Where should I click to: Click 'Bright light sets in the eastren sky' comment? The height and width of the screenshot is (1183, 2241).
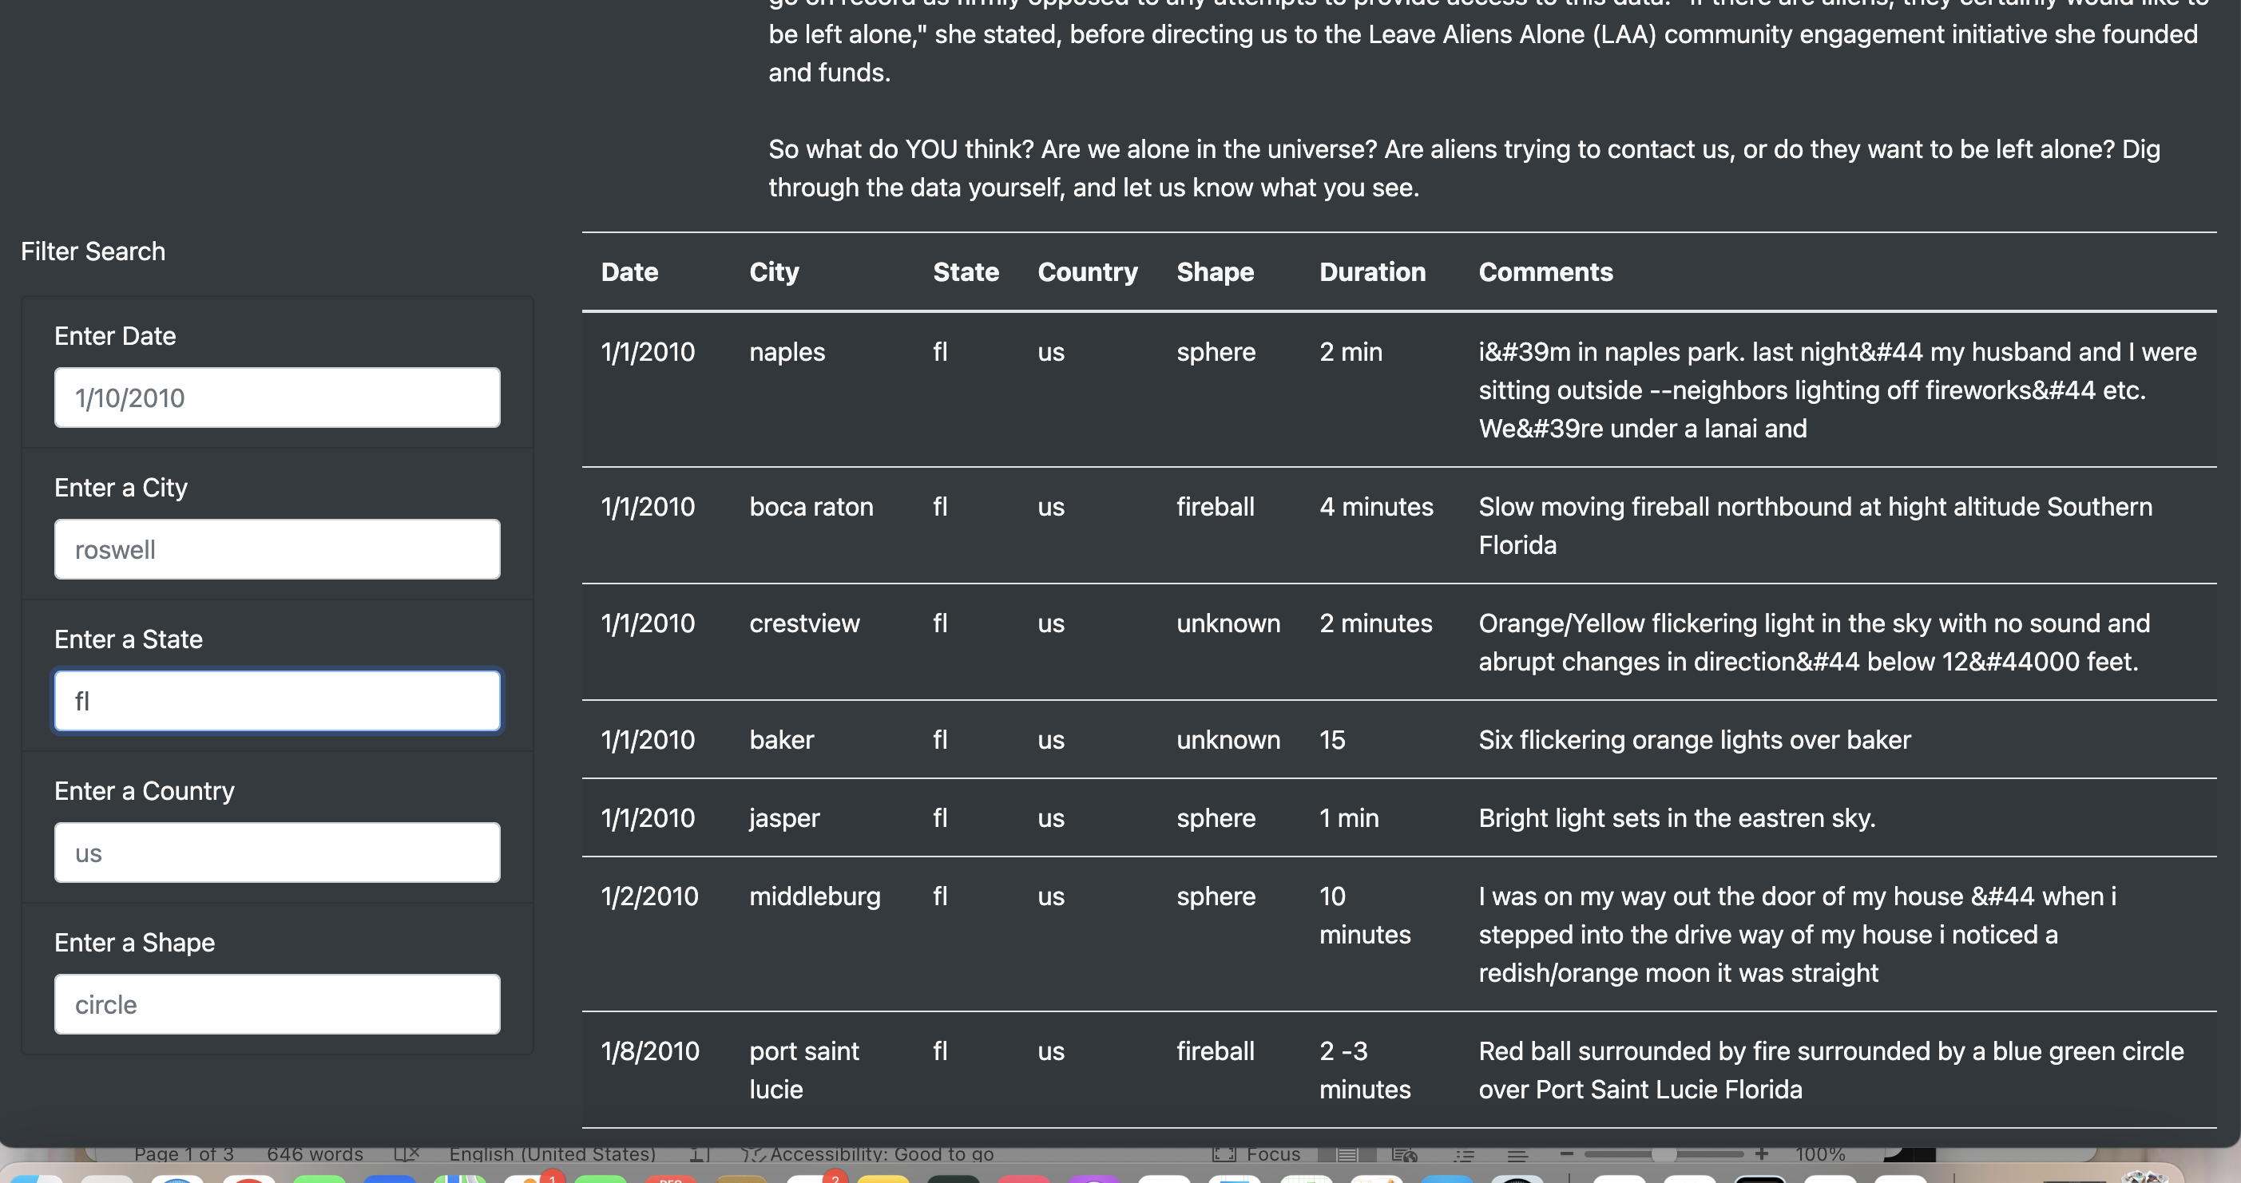pos(1677,818)
